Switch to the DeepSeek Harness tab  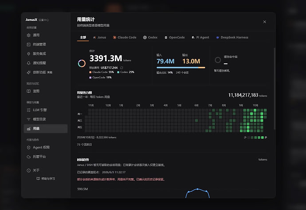point(232,38)
